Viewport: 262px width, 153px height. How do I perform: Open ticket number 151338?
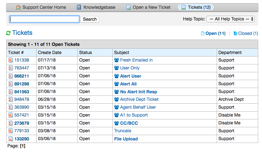tap(22, 60)
